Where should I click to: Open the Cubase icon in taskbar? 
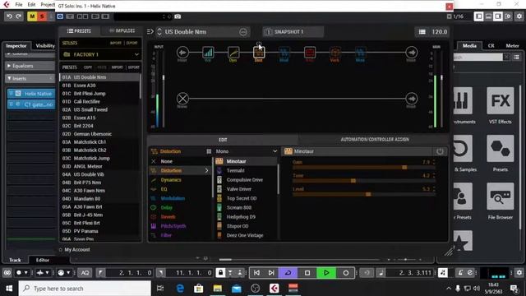(274, 289)
